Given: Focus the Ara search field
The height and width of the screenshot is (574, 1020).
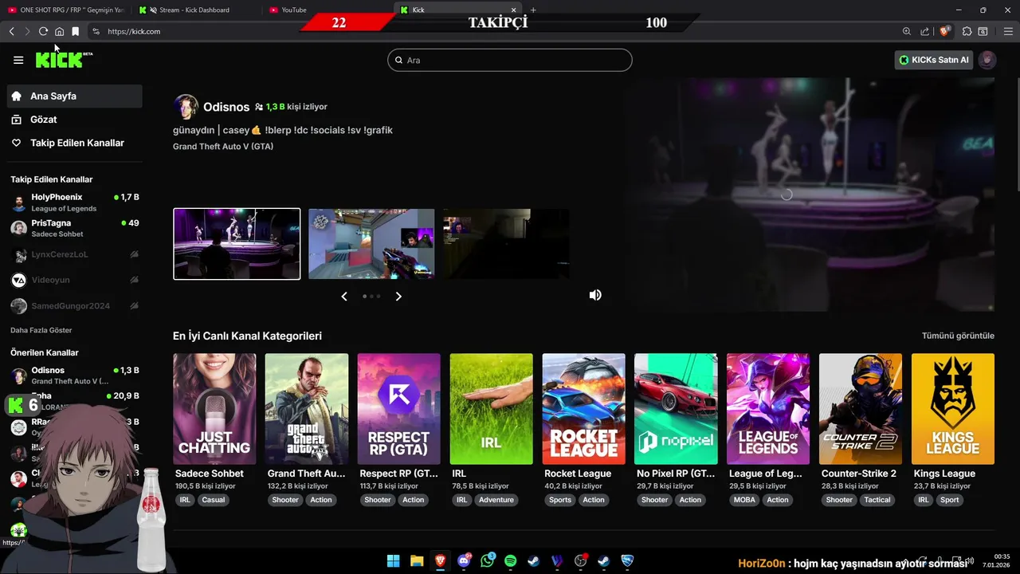Looking at the screenshot, I should click(510, 60).
